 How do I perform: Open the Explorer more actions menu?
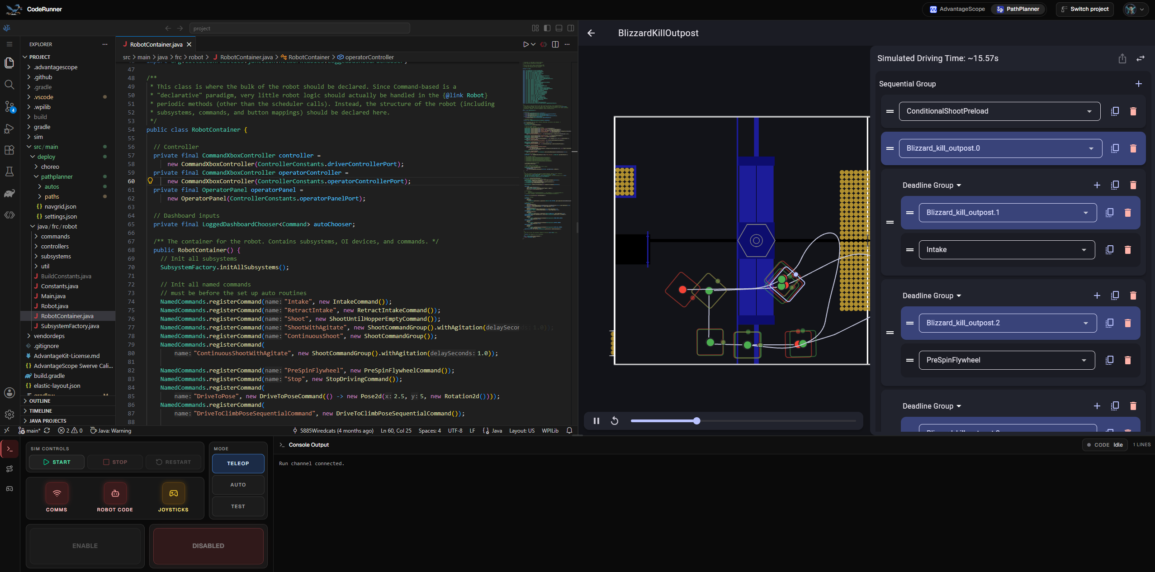[105, 44]
